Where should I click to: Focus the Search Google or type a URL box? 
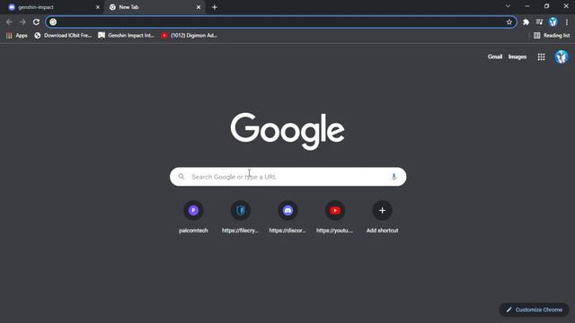tap(287, 177)
